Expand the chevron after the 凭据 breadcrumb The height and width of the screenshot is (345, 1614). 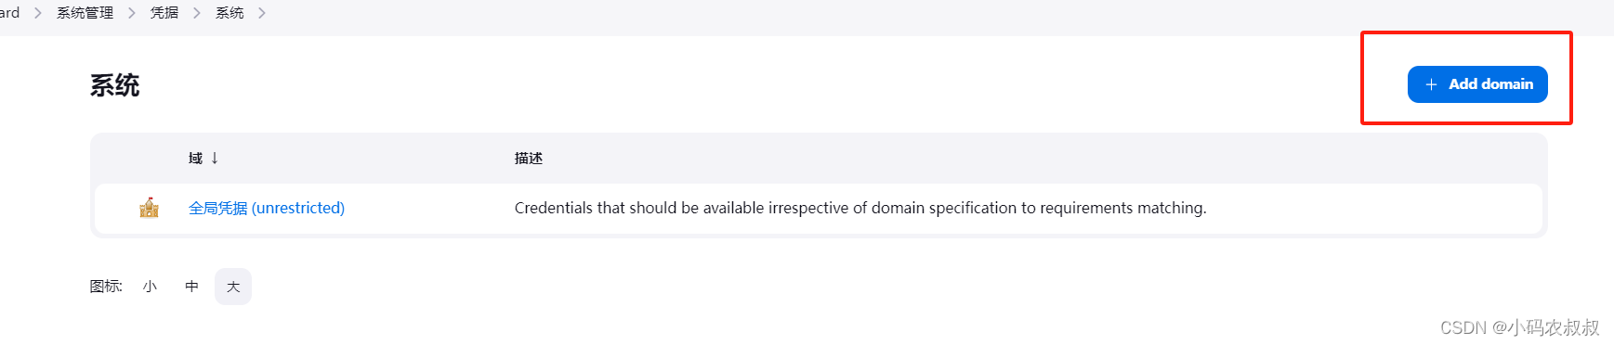[x=197, y=13]
